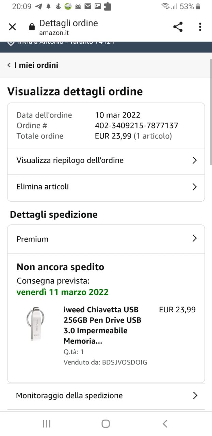Expand Elimina articoli row chevron
212x436 pixels.
tap(195, 187)
